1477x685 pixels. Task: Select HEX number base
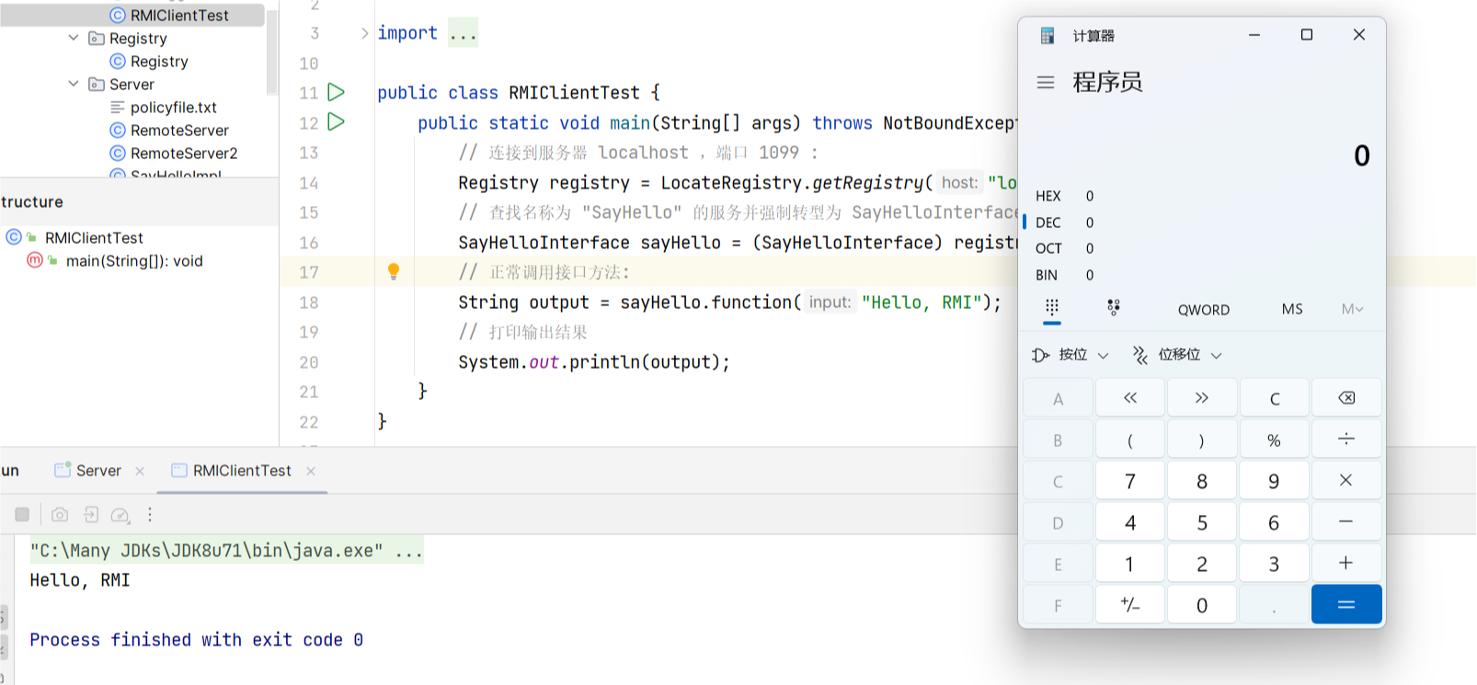[1048, 196]
